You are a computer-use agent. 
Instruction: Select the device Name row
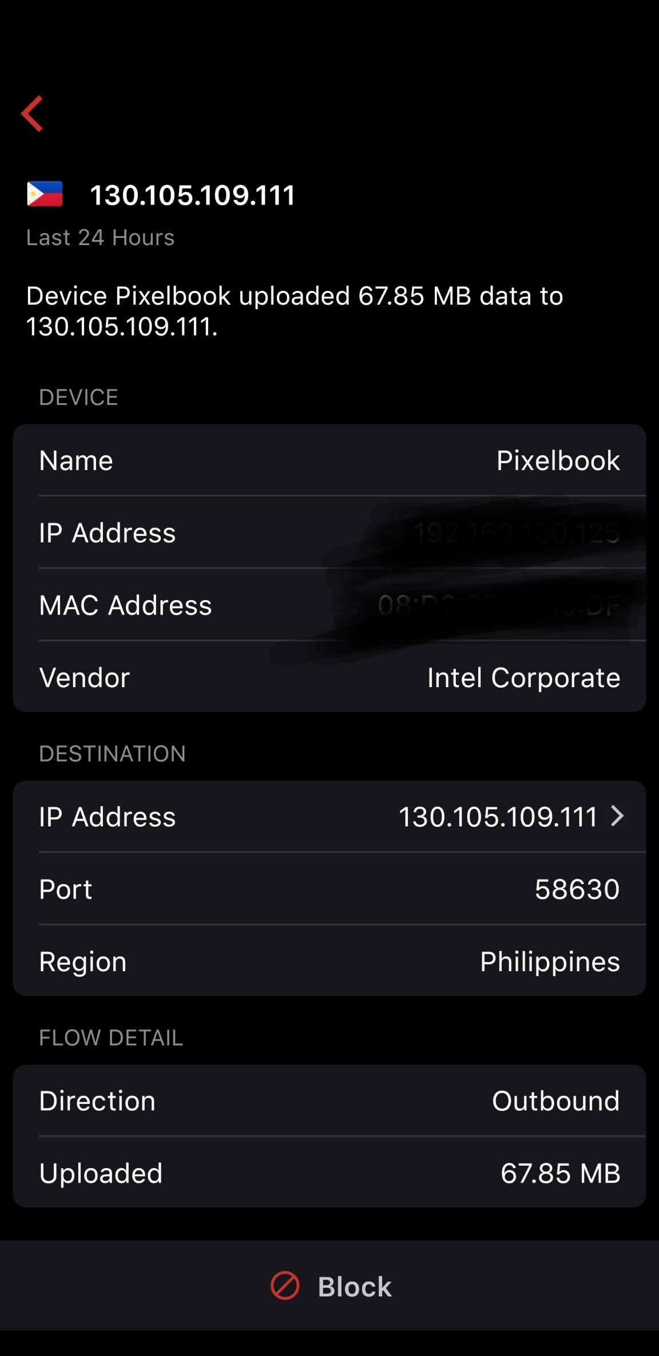[329, 460]
